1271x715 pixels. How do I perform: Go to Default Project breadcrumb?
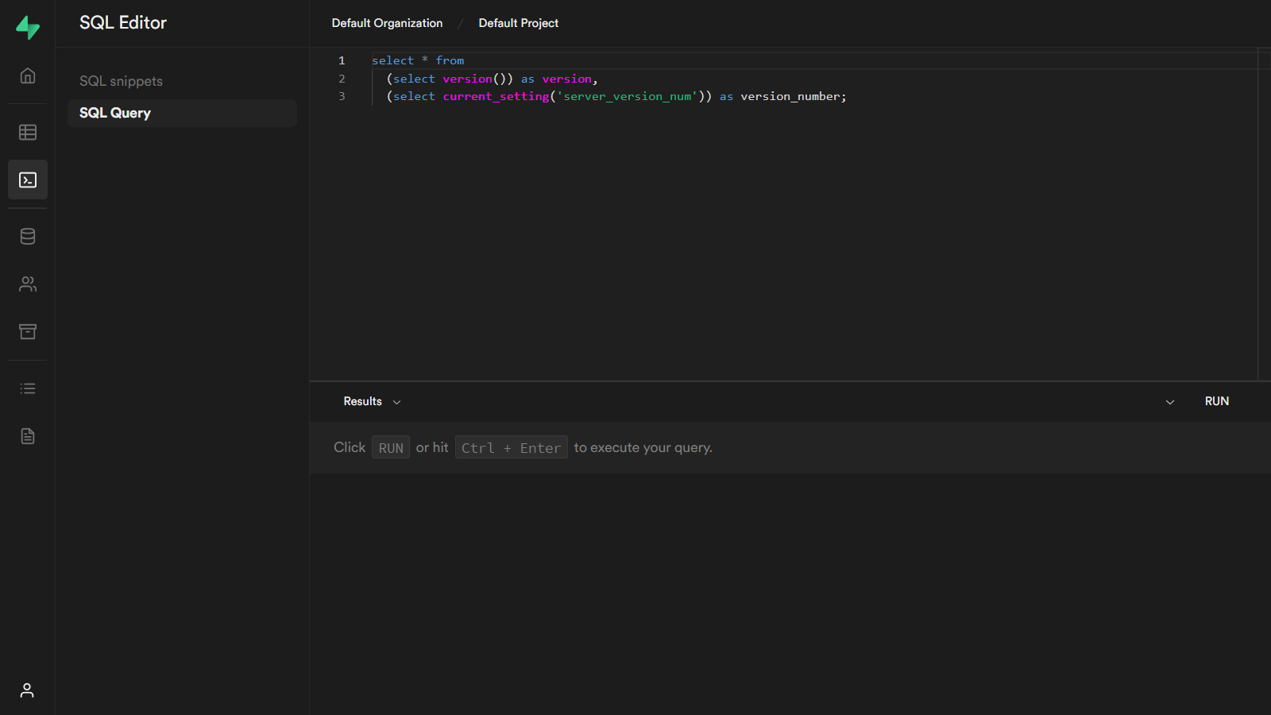(518, 23)
